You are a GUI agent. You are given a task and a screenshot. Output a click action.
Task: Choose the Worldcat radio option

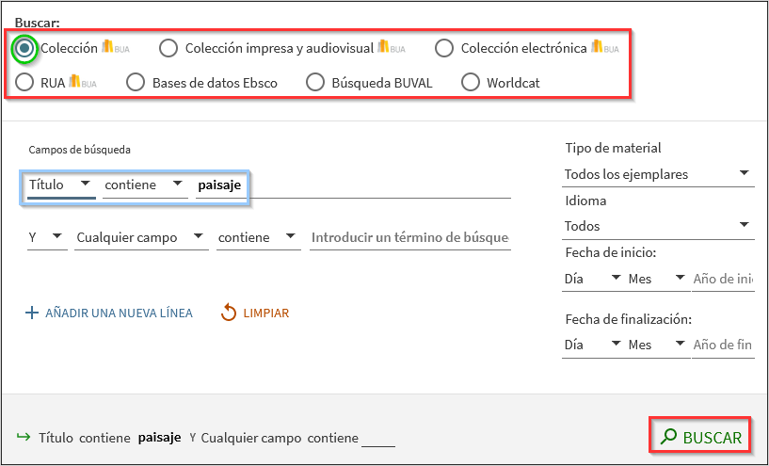471,83
